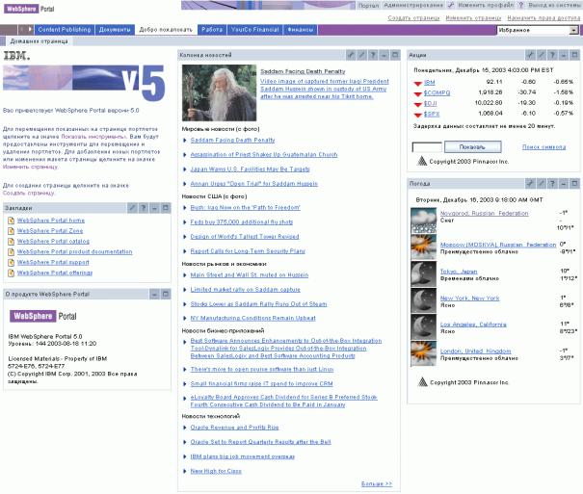Click the Tokyo weather moon image
The width and height of the screenshot is (583, 494).
(x=423, y=273)
